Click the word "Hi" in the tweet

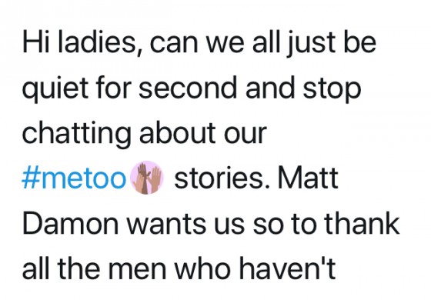[36, 43]
